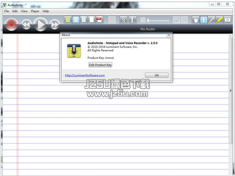Image resolution: width=235 pixels, height=176 pixels.
Task: Close the About dialog
Action: point(169,35)
